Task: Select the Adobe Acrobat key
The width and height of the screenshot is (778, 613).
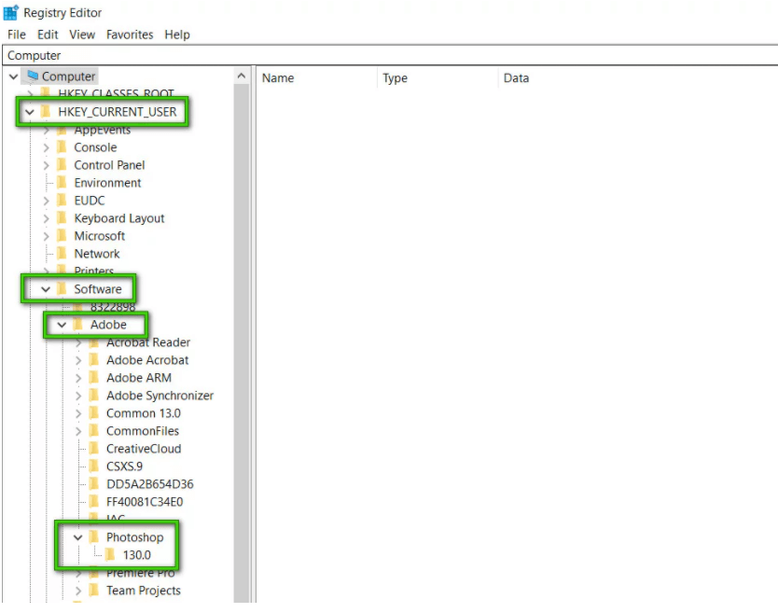Action: tap(147, 360)
